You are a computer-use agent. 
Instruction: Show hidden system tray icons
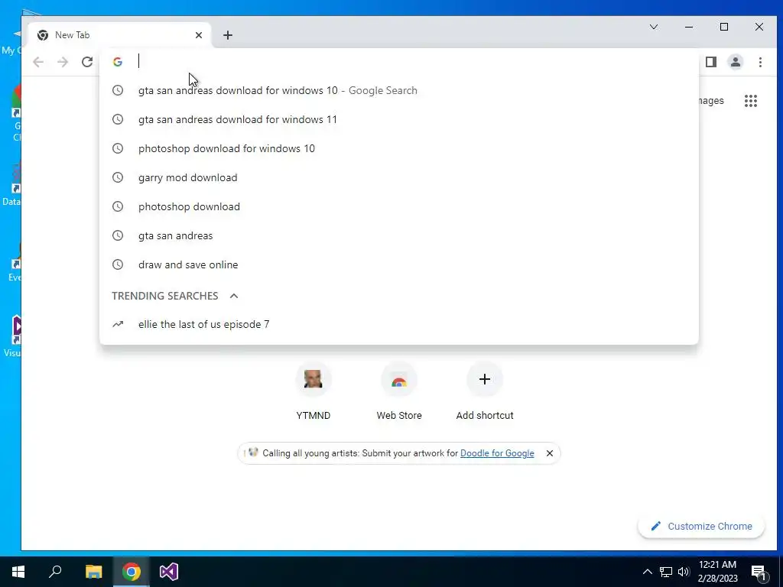coord(647,572)
